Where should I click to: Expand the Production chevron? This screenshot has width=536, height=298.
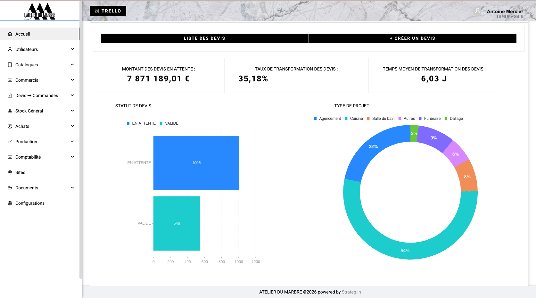[72, 142]
